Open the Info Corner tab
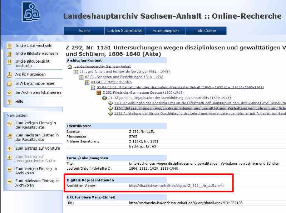The height and width of the screenshot is (213, 286). point(206,31)
